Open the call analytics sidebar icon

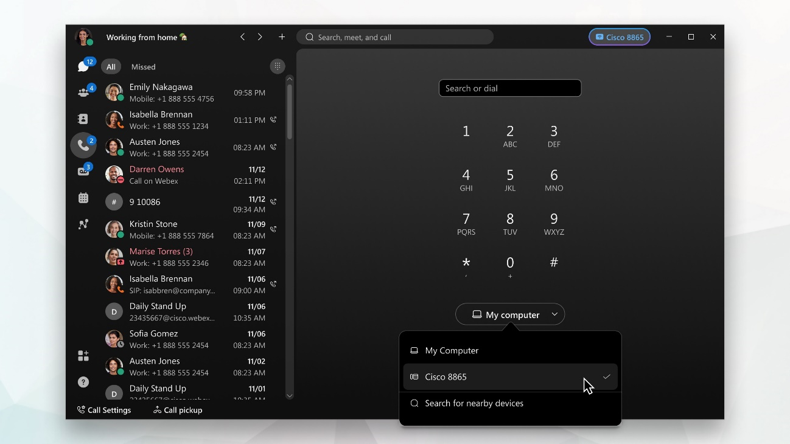[83, 224]
